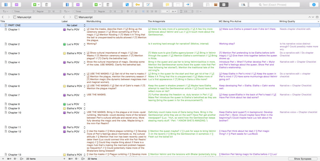Click the leftmost footer plus icon
Image resolution: width=320 pixels, height=161 pixels.
click(x=3, y=159)
